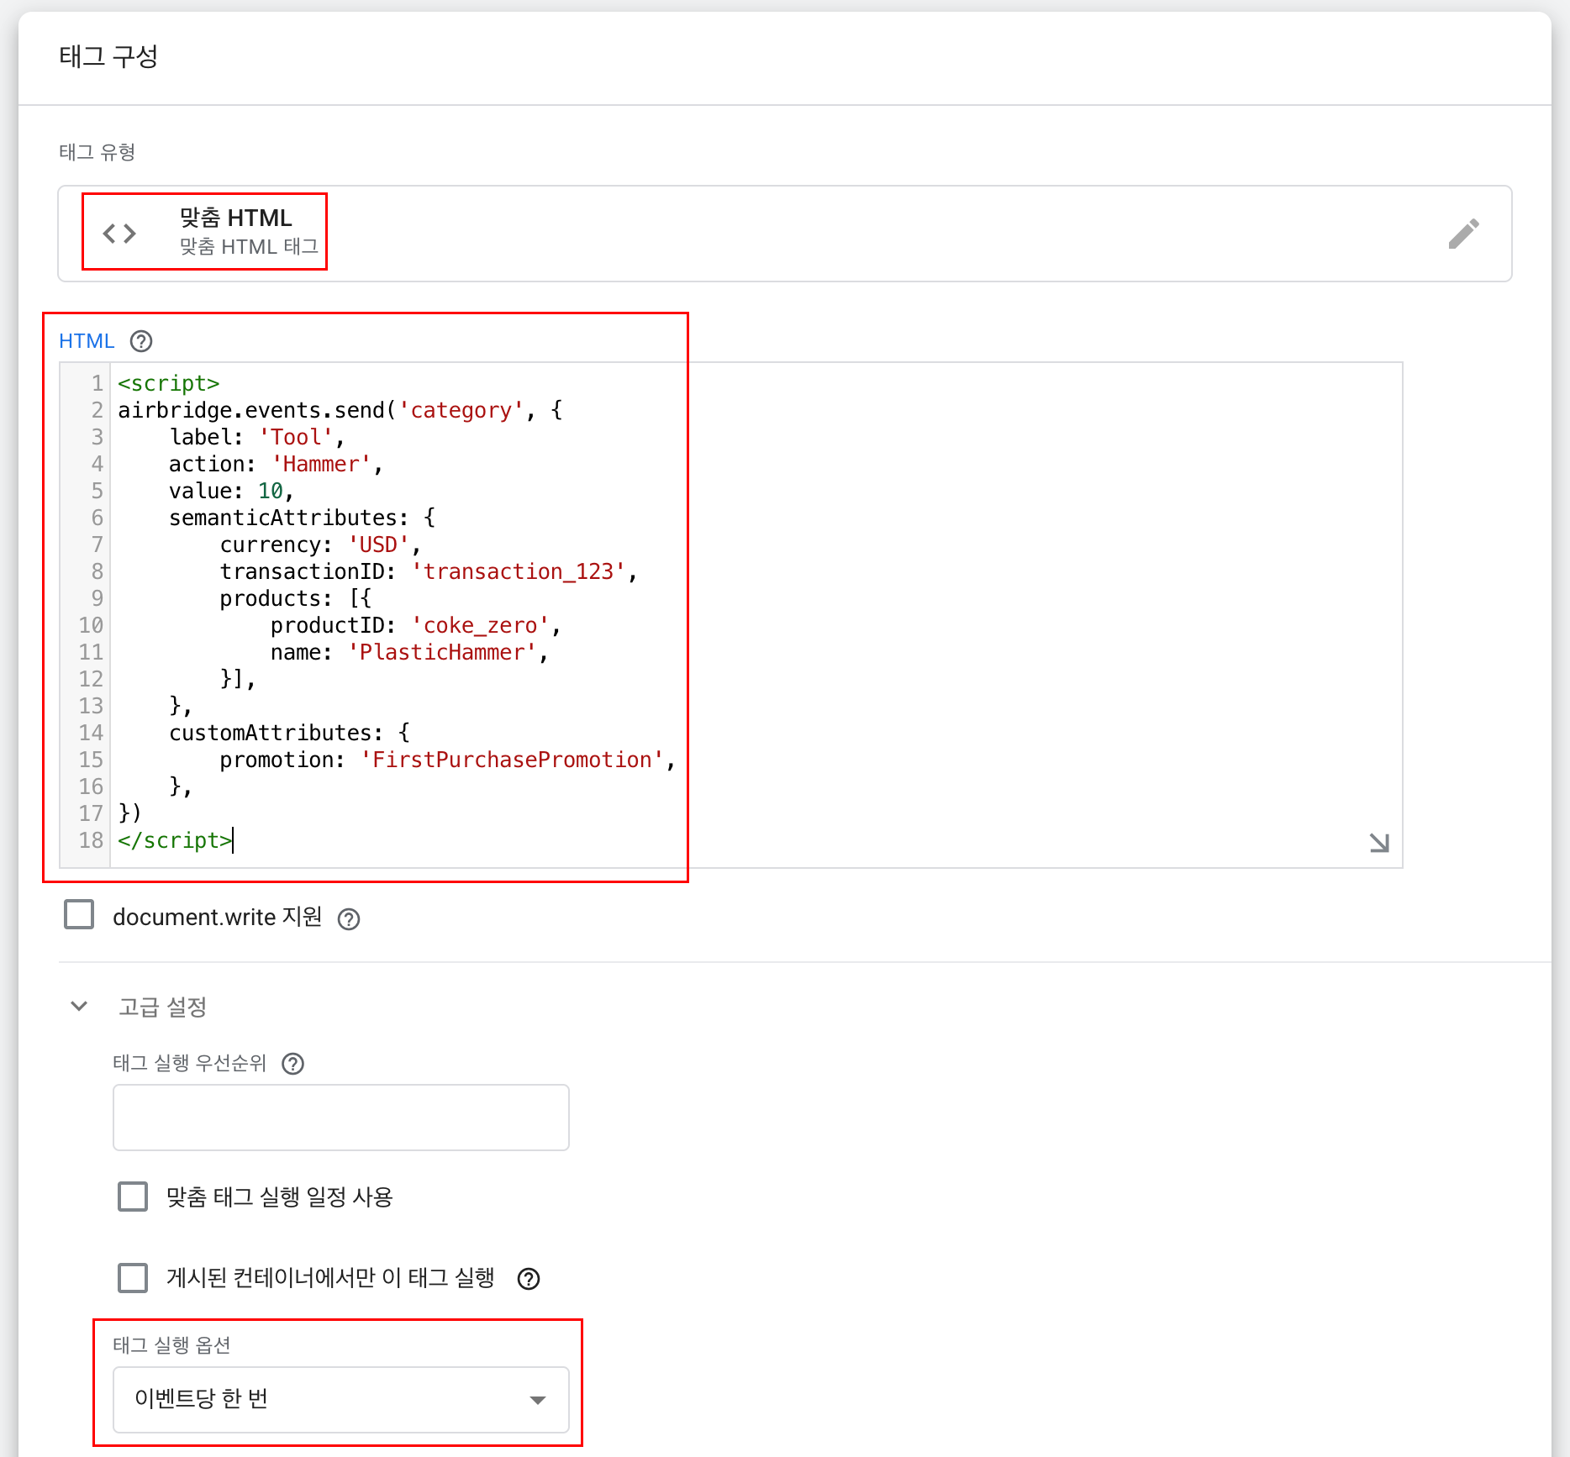This screenshot has width=1570, height=1457.
Task: Click the label: 'Tool' code line
Action: [256, 437]
